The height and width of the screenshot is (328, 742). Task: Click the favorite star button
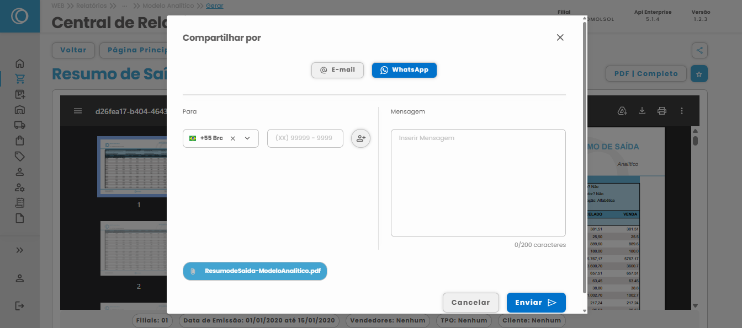click(x=699, y=74)
